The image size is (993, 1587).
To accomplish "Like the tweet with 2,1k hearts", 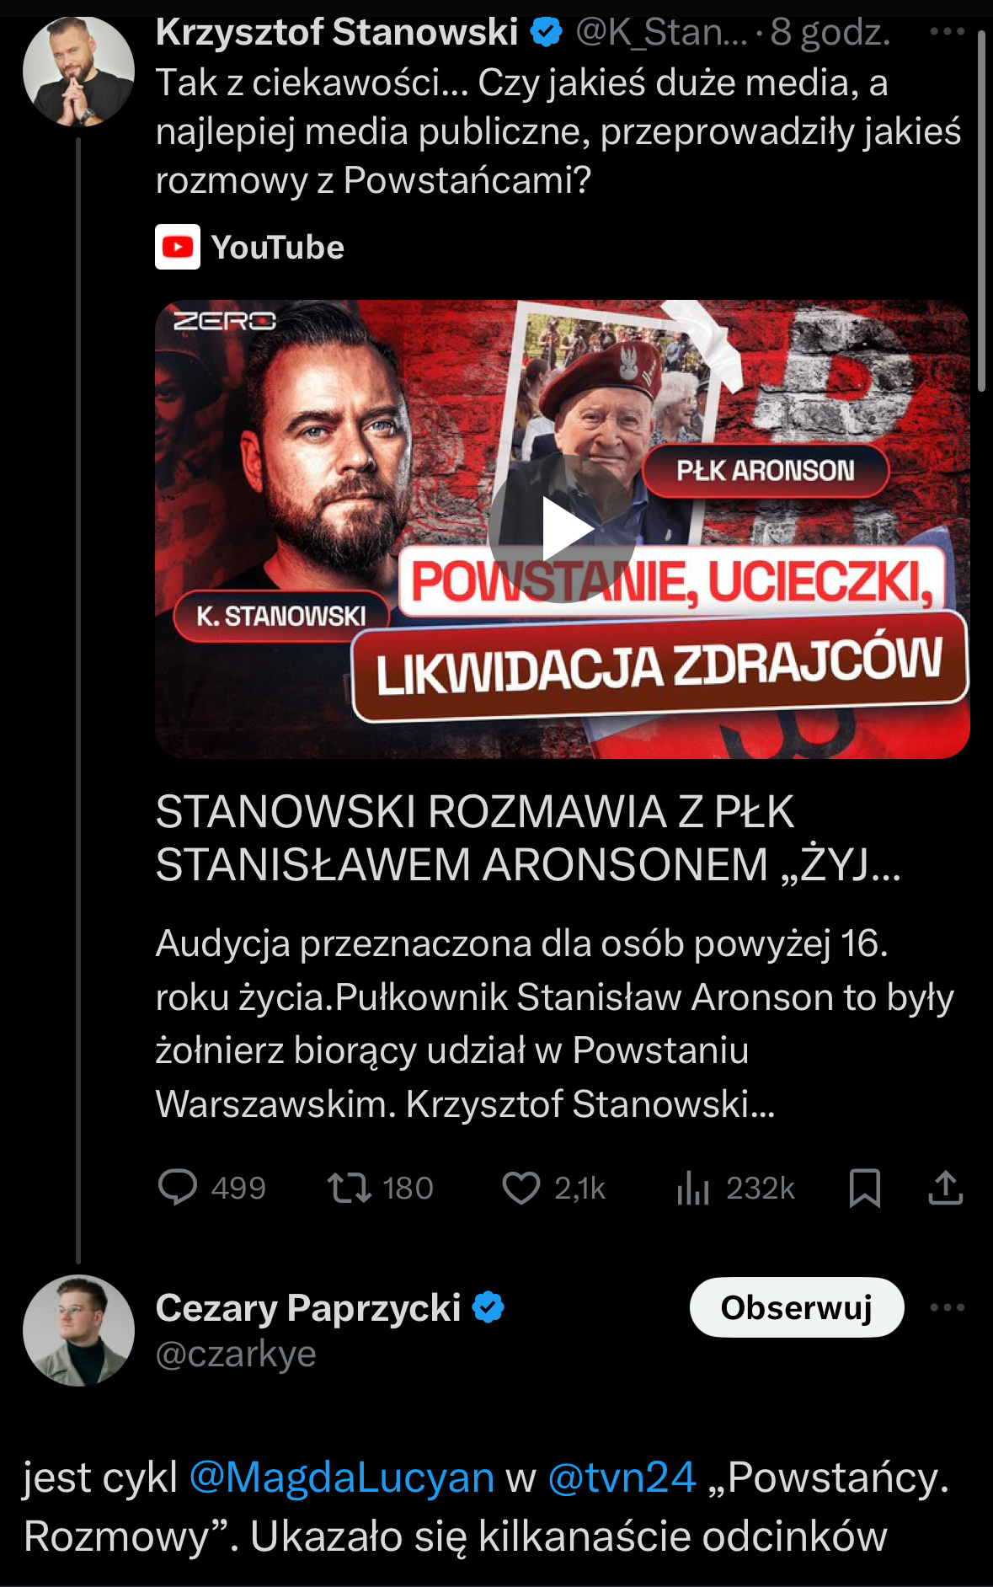I will pos(521,1188).
